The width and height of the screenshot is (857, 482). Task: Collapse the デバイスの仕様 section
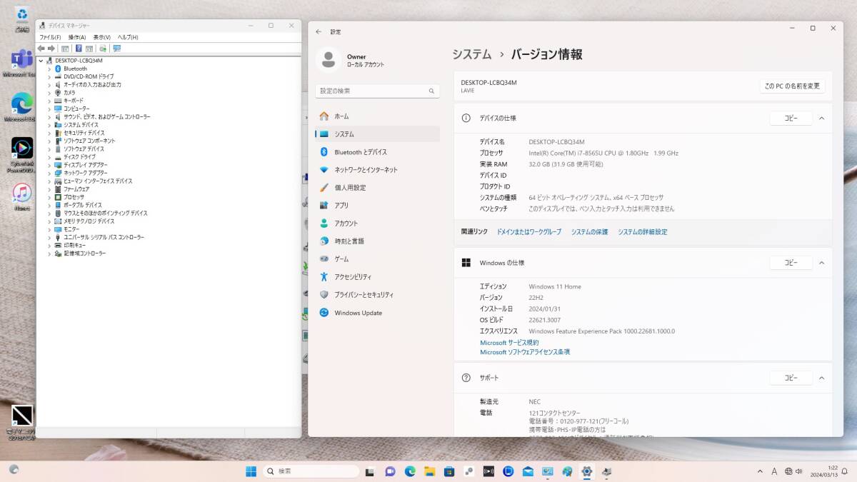[x=821, y=118]
